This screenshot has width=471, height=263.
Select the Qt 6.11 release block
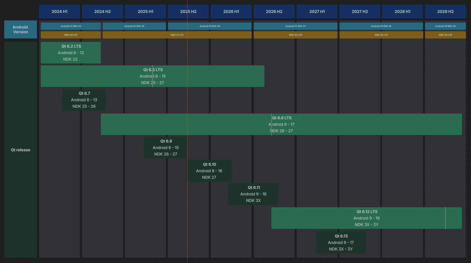(x=253, y=194)
